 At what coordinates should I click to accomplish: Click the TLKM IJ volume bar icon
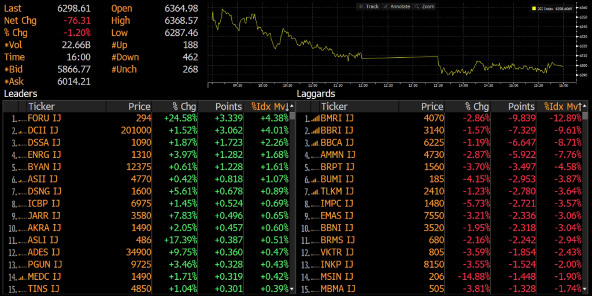(315, 191)
